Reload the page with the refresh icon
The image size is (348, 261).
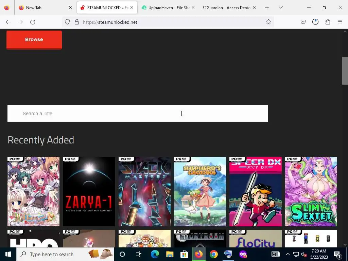33,22
